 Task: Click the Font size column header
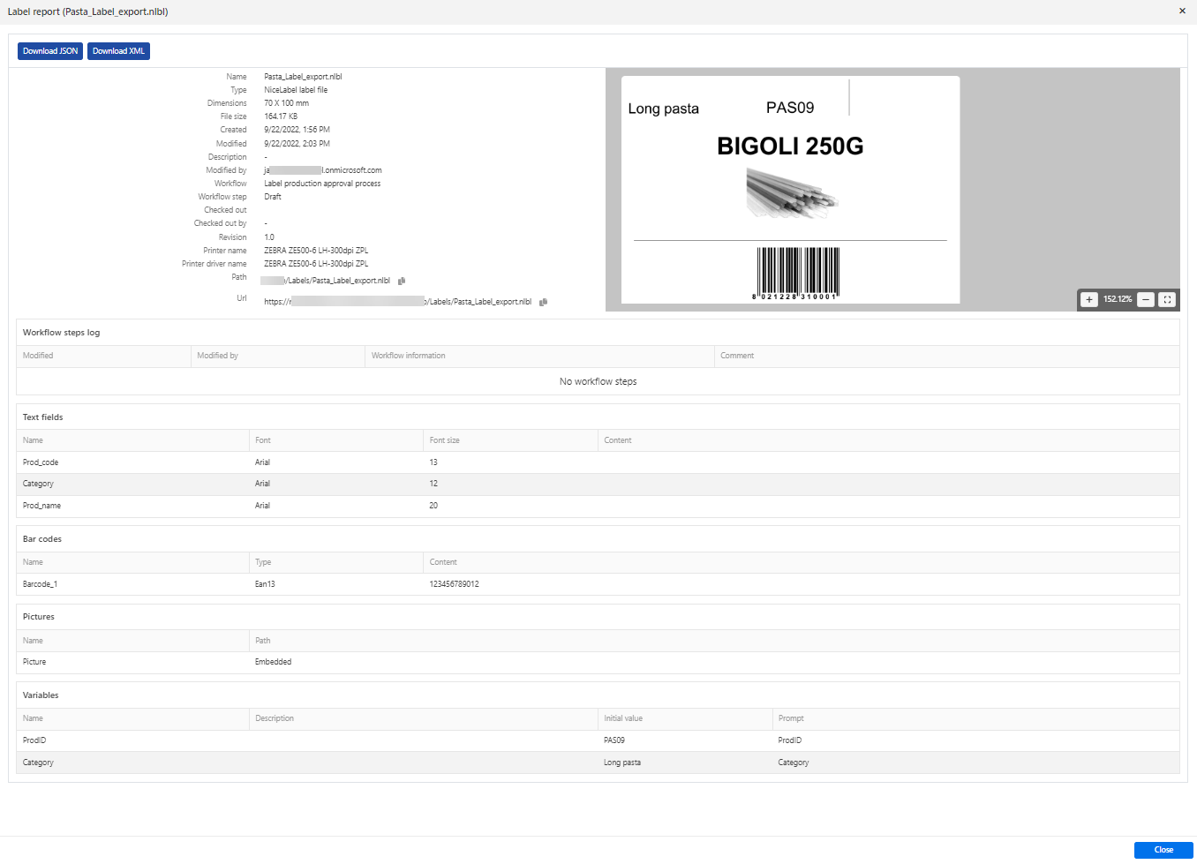[x=444, y=440]
